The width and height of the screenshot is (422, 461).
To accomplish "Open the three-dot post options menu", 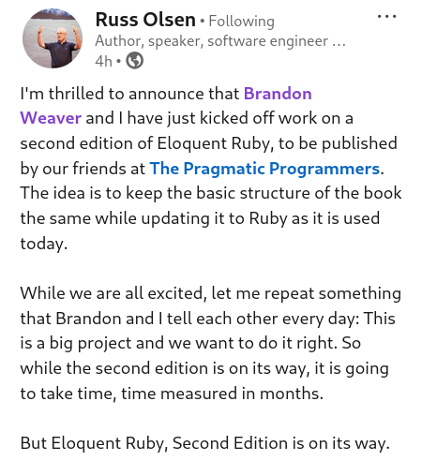I will click(386, 16).
